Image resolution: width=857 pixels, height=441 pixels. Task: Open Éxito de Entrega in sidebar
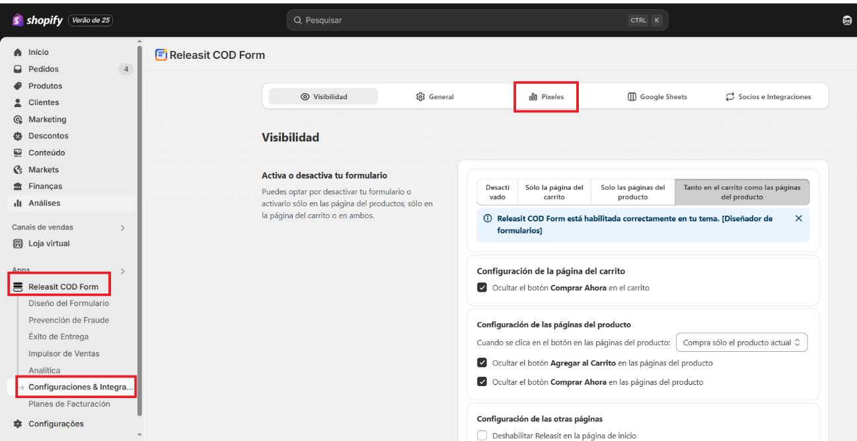[58, 337]
